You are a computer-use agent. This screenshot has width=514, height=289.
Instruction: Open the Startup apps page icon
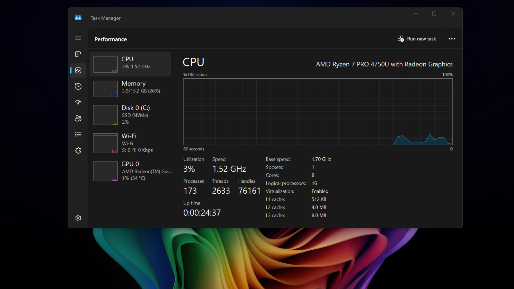pyautogui.click(x=78, y=102)
